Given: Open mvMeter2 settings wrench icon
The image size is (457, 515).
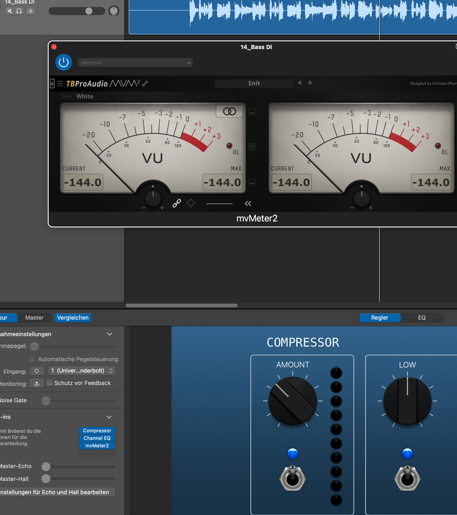Looking at the screenshot, I should coord(145,84).
